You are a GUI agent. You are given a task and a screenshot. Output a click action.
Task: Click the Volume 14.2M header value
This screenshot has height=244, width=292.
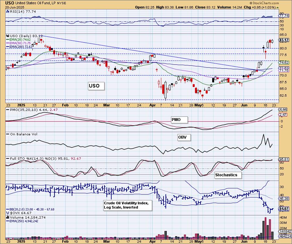[x=230, y=7]
